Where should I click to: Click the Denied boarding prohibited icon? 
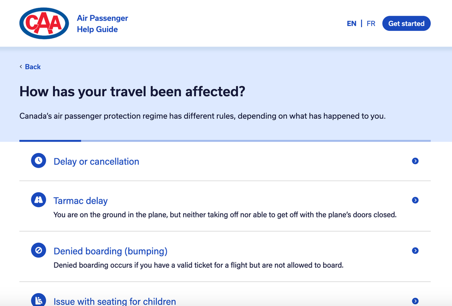point(39,250)
